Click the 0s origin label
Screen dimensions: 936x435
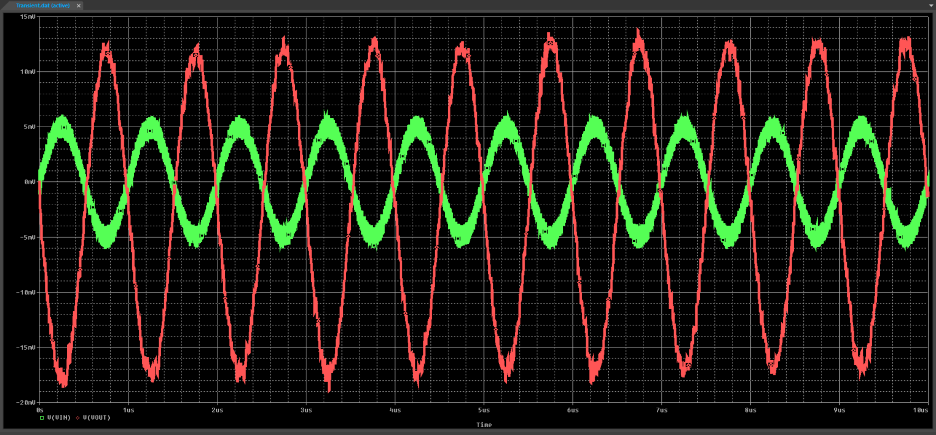tap(39, 411)
